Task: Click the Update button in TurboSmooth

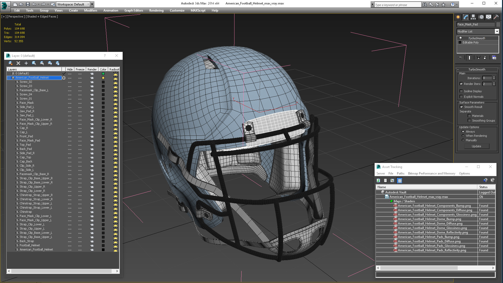Action: [476, 146]
